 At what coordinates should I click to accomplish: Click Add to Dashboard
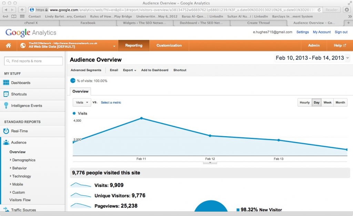point(155,70)
